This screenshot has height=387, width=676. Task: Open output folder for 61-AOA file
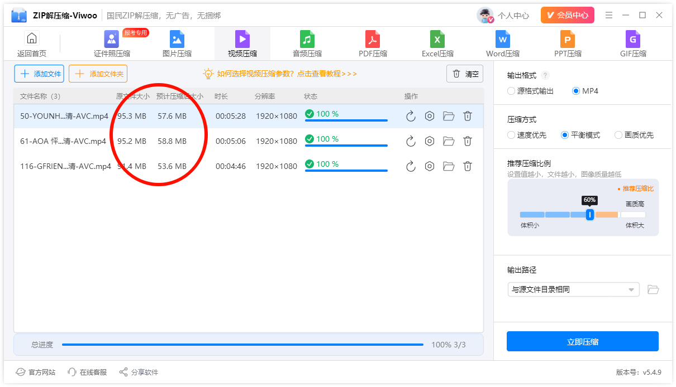tap(449, 141)
